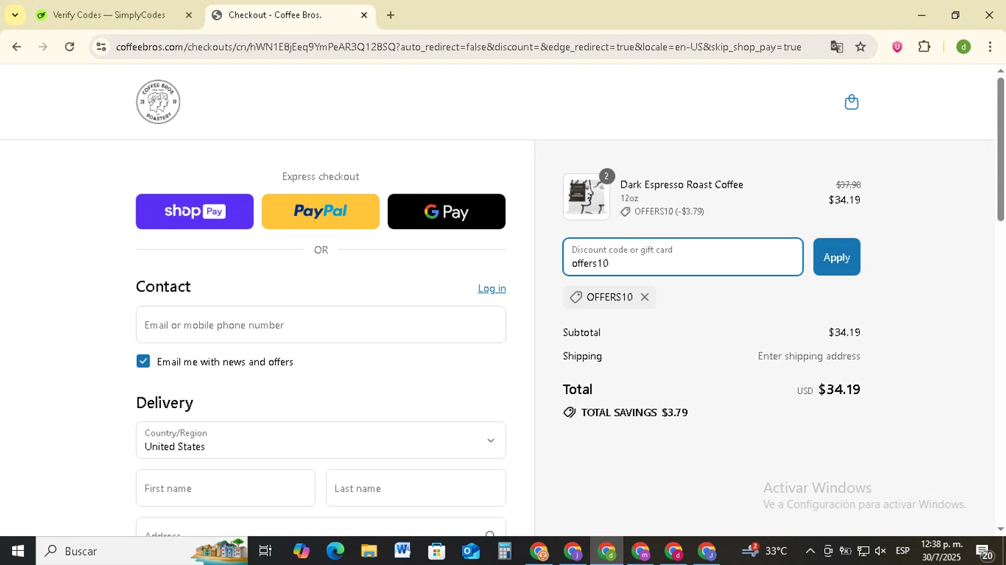Viewport: 1006px width, 565px height.
Task: Open the Extensions puzzle icon
Action: 924,47
